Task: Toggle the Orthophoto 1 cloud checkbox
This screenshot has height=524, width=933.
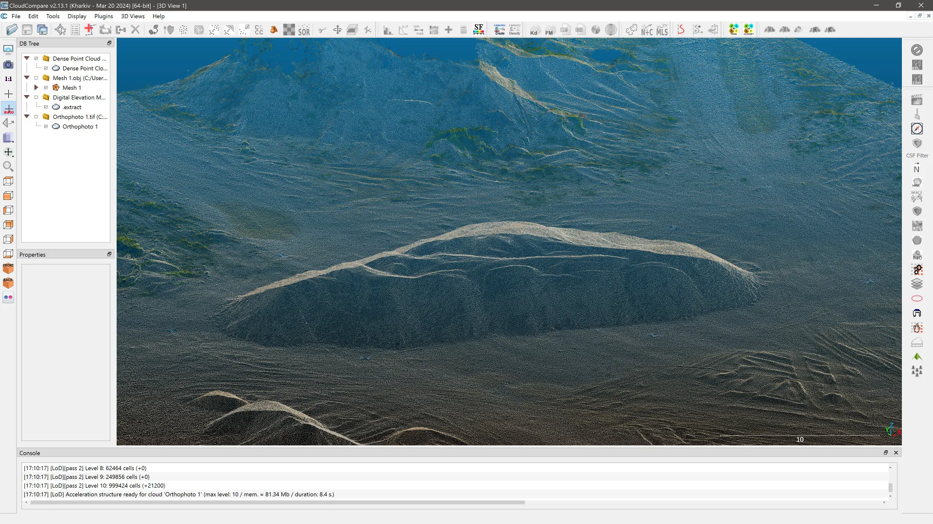Action: click(46, 127)
